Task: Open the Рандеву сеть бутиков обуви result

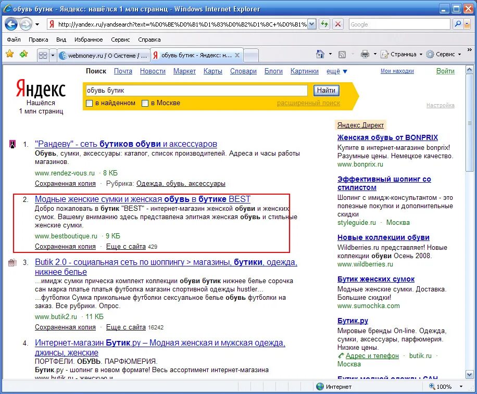Action: [126, 144]
